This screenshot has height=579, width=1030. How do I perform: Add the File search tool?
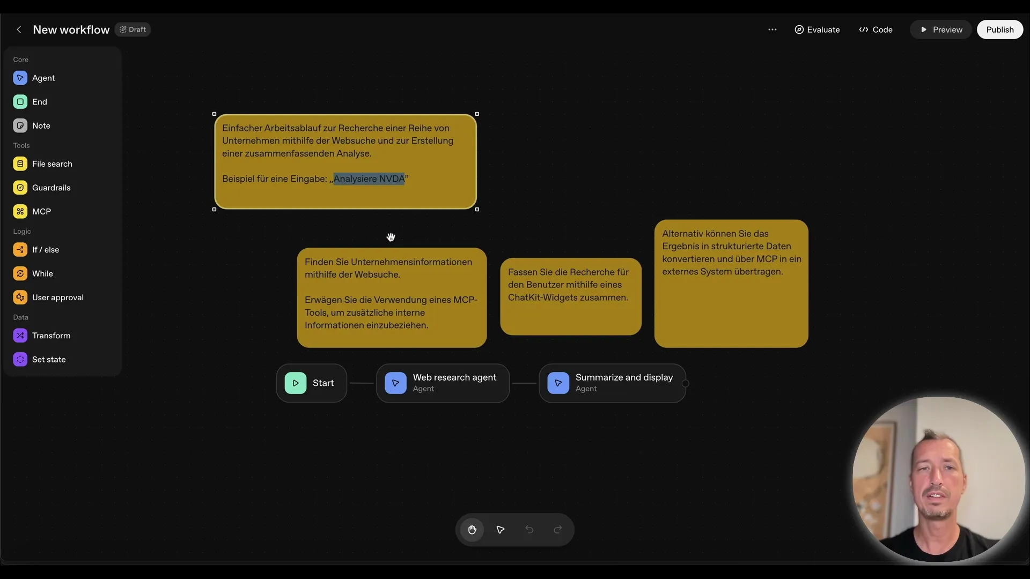pyautogui.click(x=52, y=164)
